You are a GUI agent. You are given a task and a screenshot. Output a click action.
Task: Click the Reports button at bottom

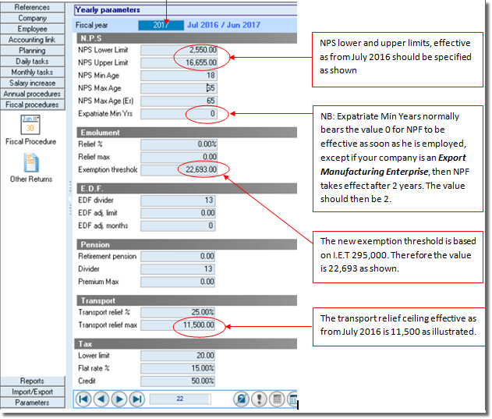32,381
